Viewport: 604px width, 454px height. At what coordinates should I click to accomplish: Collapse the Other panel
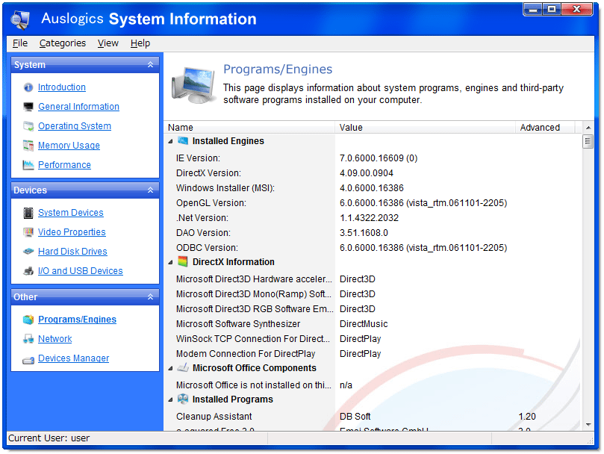(x=151, y=296)
